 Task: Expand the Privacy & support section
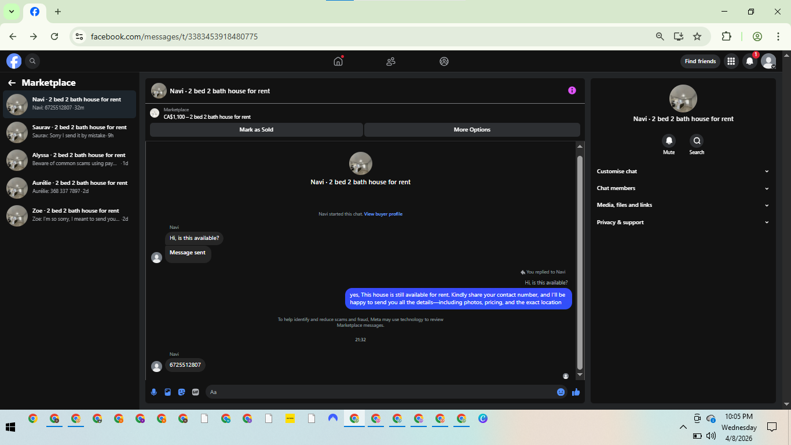(683, 222)
